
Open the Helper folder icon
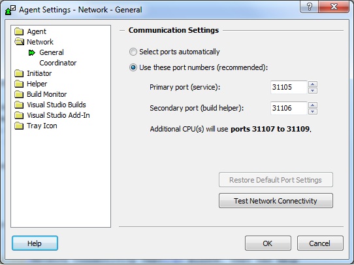click(19, 84)
